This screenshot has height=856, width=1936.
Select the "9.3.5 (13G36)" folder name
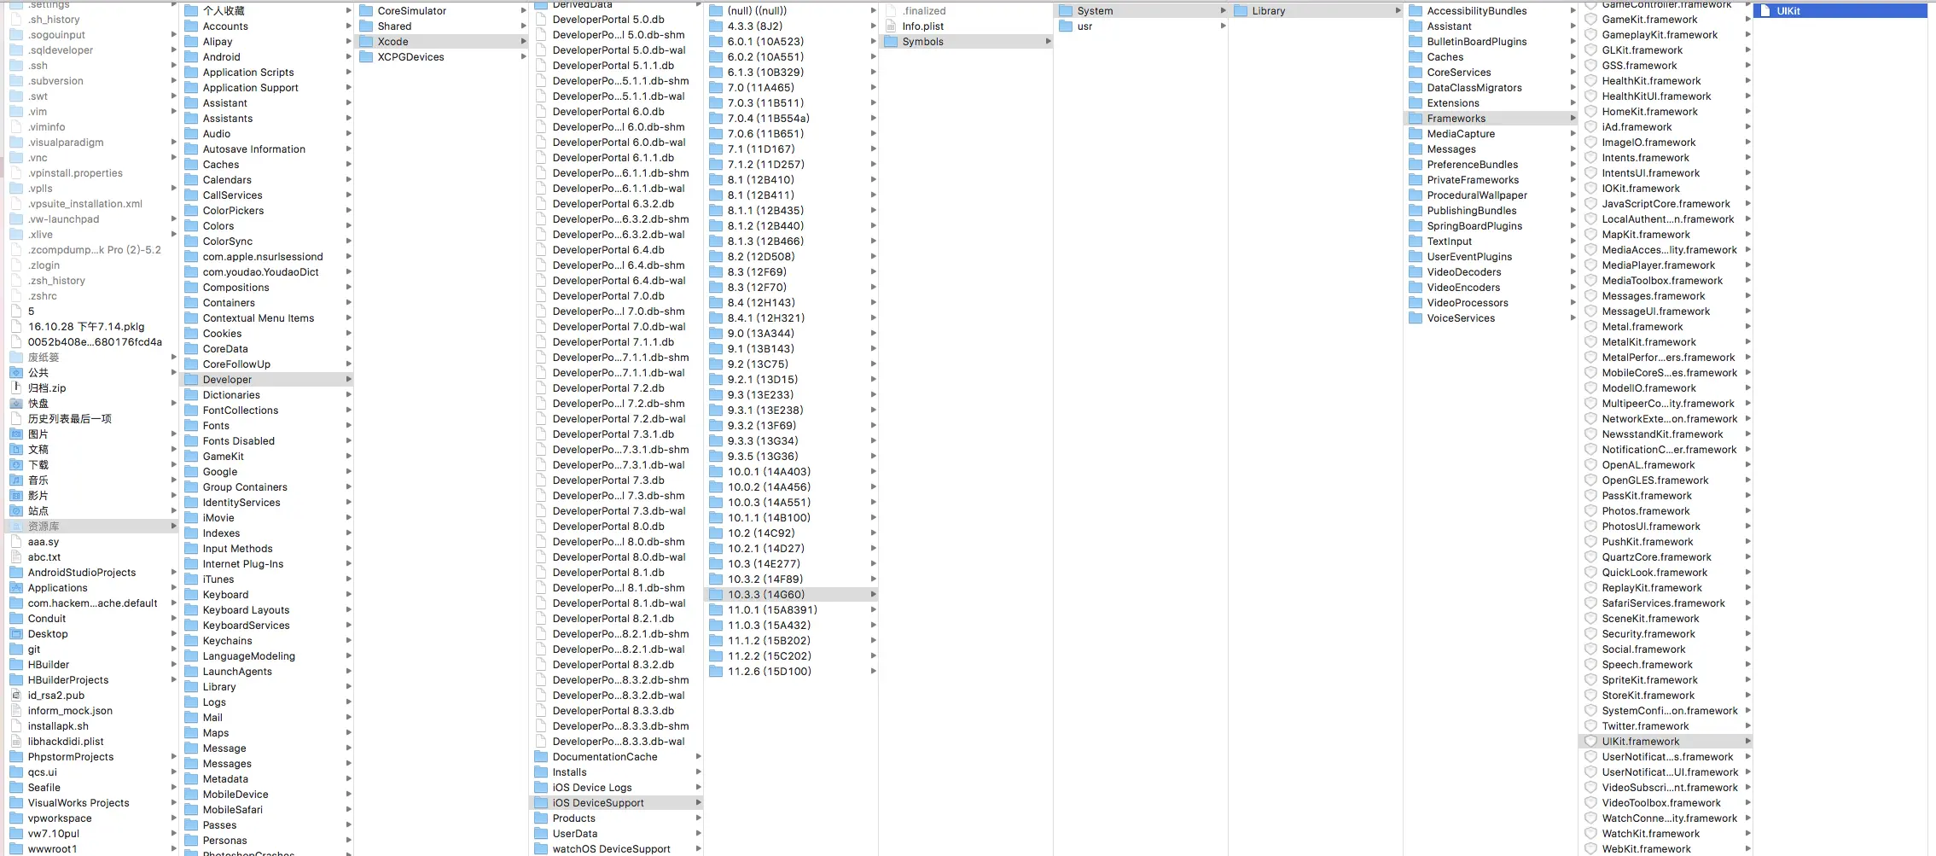(x=763, y=457)
